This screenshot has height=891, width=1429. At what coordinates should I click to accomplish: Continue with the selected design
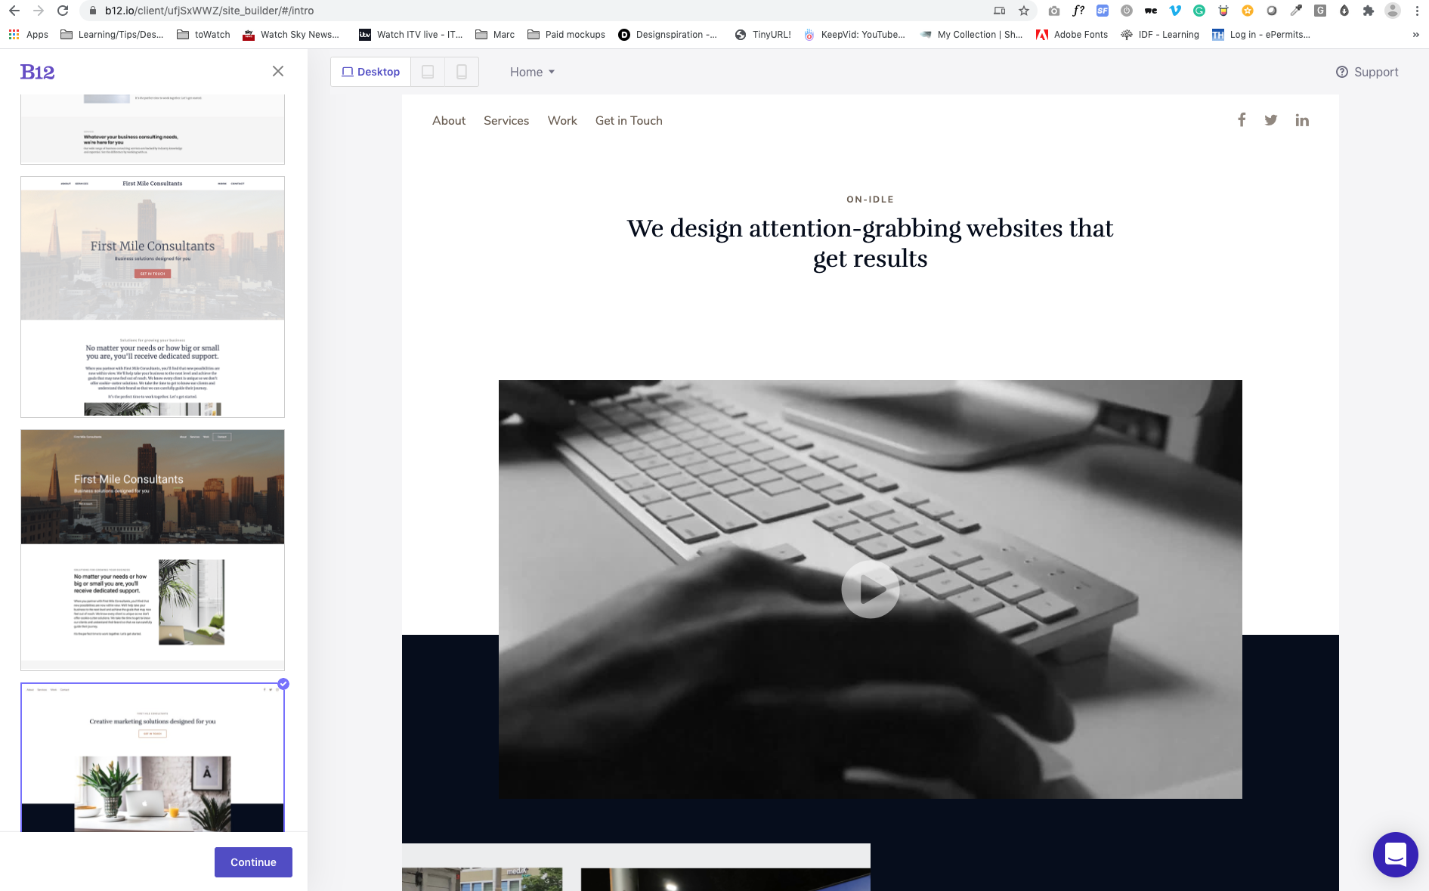click(x=253, y=862)
